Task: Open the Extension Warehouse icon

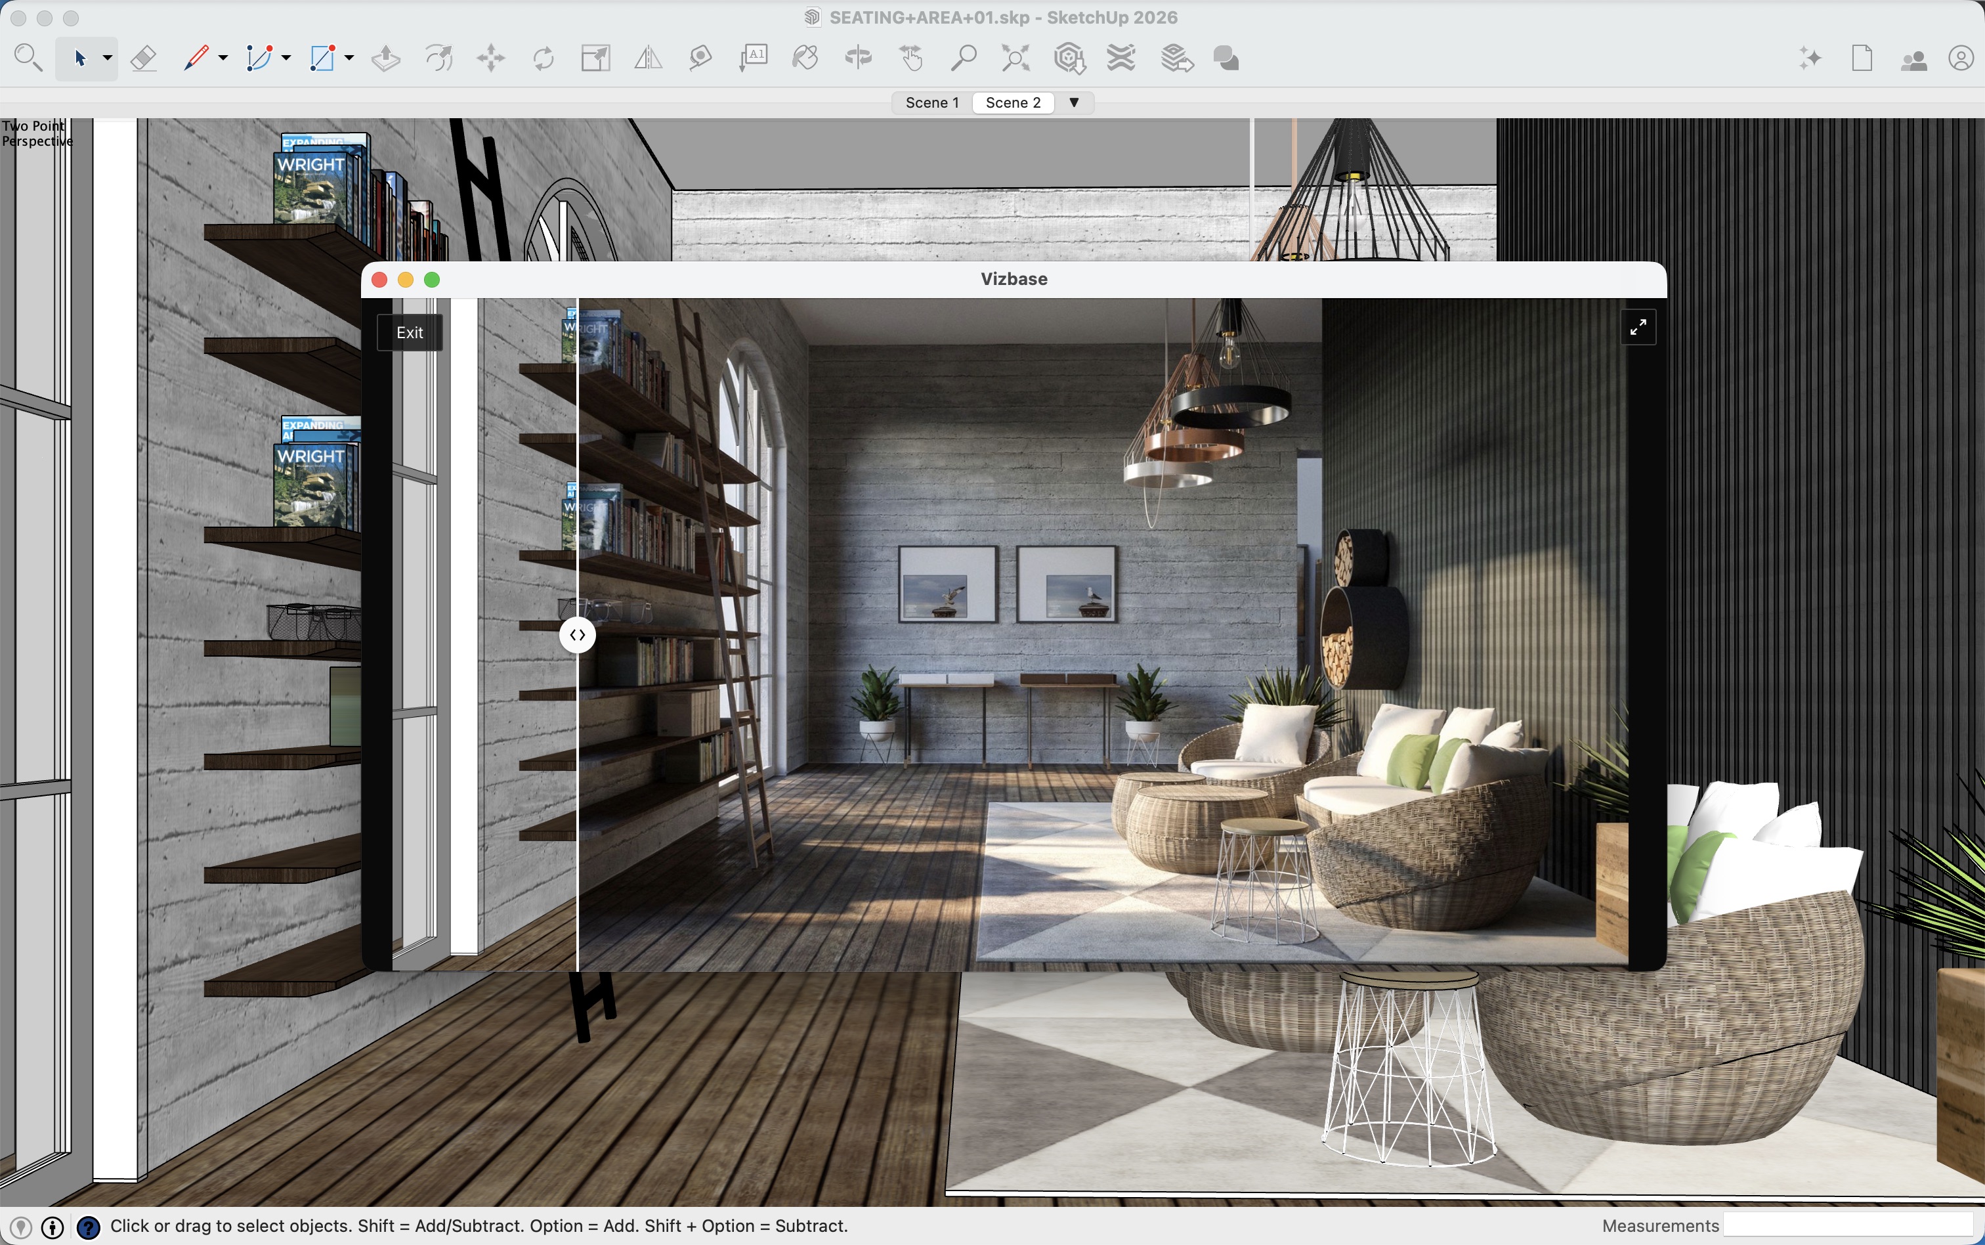Action: (x=1122, y=58)
